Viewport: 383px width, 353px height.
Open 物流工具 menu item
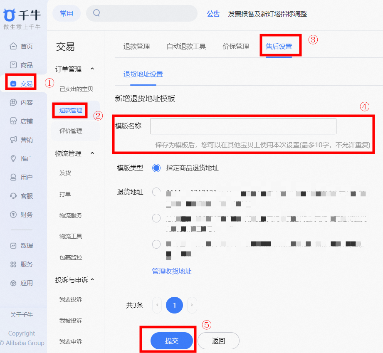click(71, 236)
